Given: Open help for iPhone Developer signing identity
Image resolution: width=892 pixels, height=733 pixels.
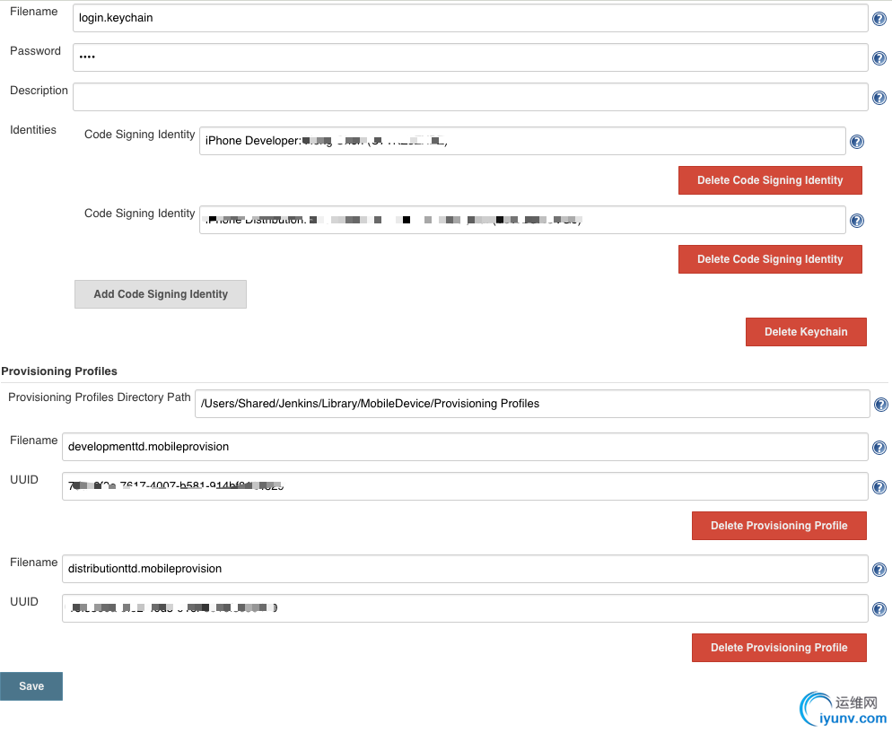Looking at the screenshot, I should (857, 142).
